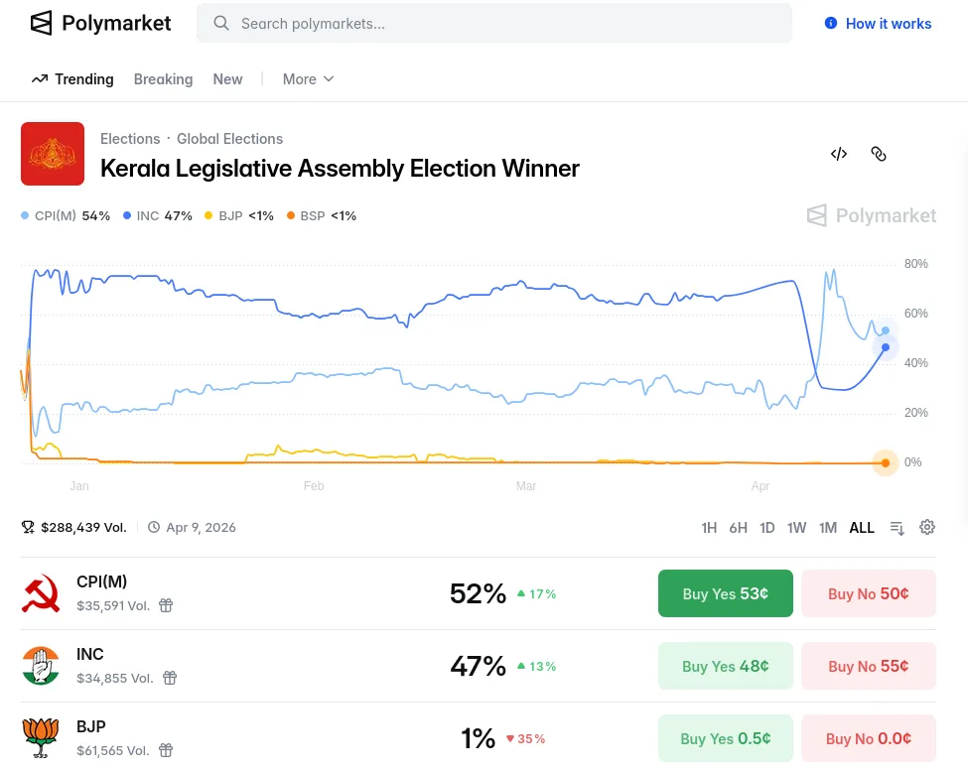Copy the market link icon

pos(879,154)
